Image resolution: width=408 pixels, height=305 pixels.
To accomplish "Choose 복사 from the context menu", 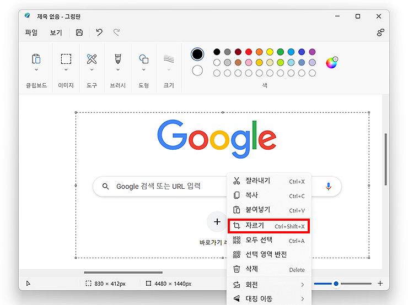I will [x=269, y=195].
